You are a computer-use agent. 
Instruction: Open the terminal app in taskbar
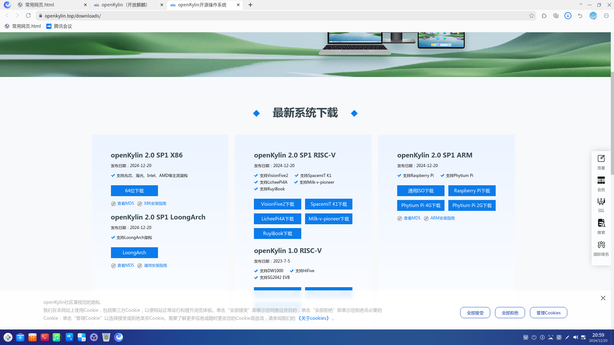(x=45, y=337)
